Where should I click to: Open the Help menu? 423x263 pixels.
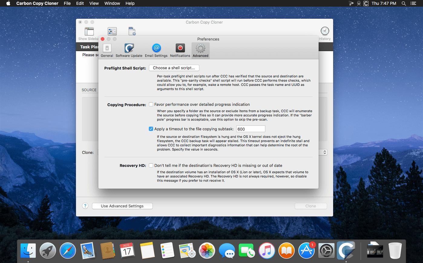pyautogui.click(x=130, y=3)
